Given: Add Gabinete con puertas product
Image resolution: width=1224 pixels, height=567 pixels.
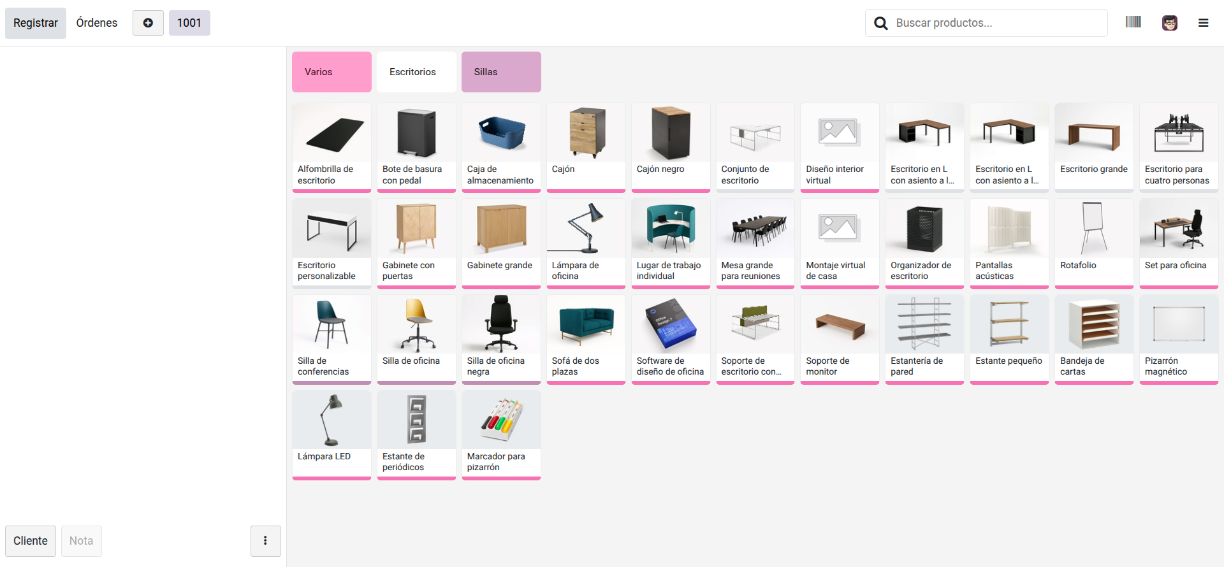Looking at the screenshot, I should pos(416,243).
